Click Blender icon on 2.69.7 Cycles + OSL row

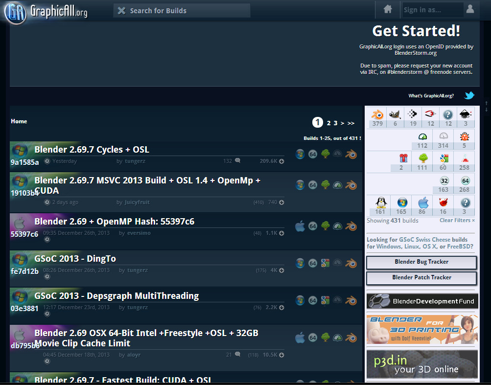[x=351, y=154]
